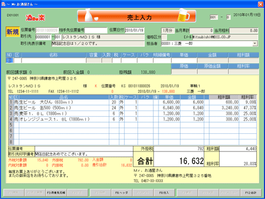Click the greyed-out F5 function button
This screenshot has width=265, height=199.
[100, 193]
